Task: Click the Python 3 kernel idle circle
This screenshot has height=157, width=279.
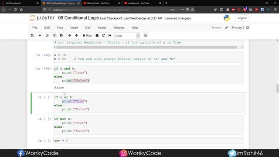Action: click(x=248, y=27)
